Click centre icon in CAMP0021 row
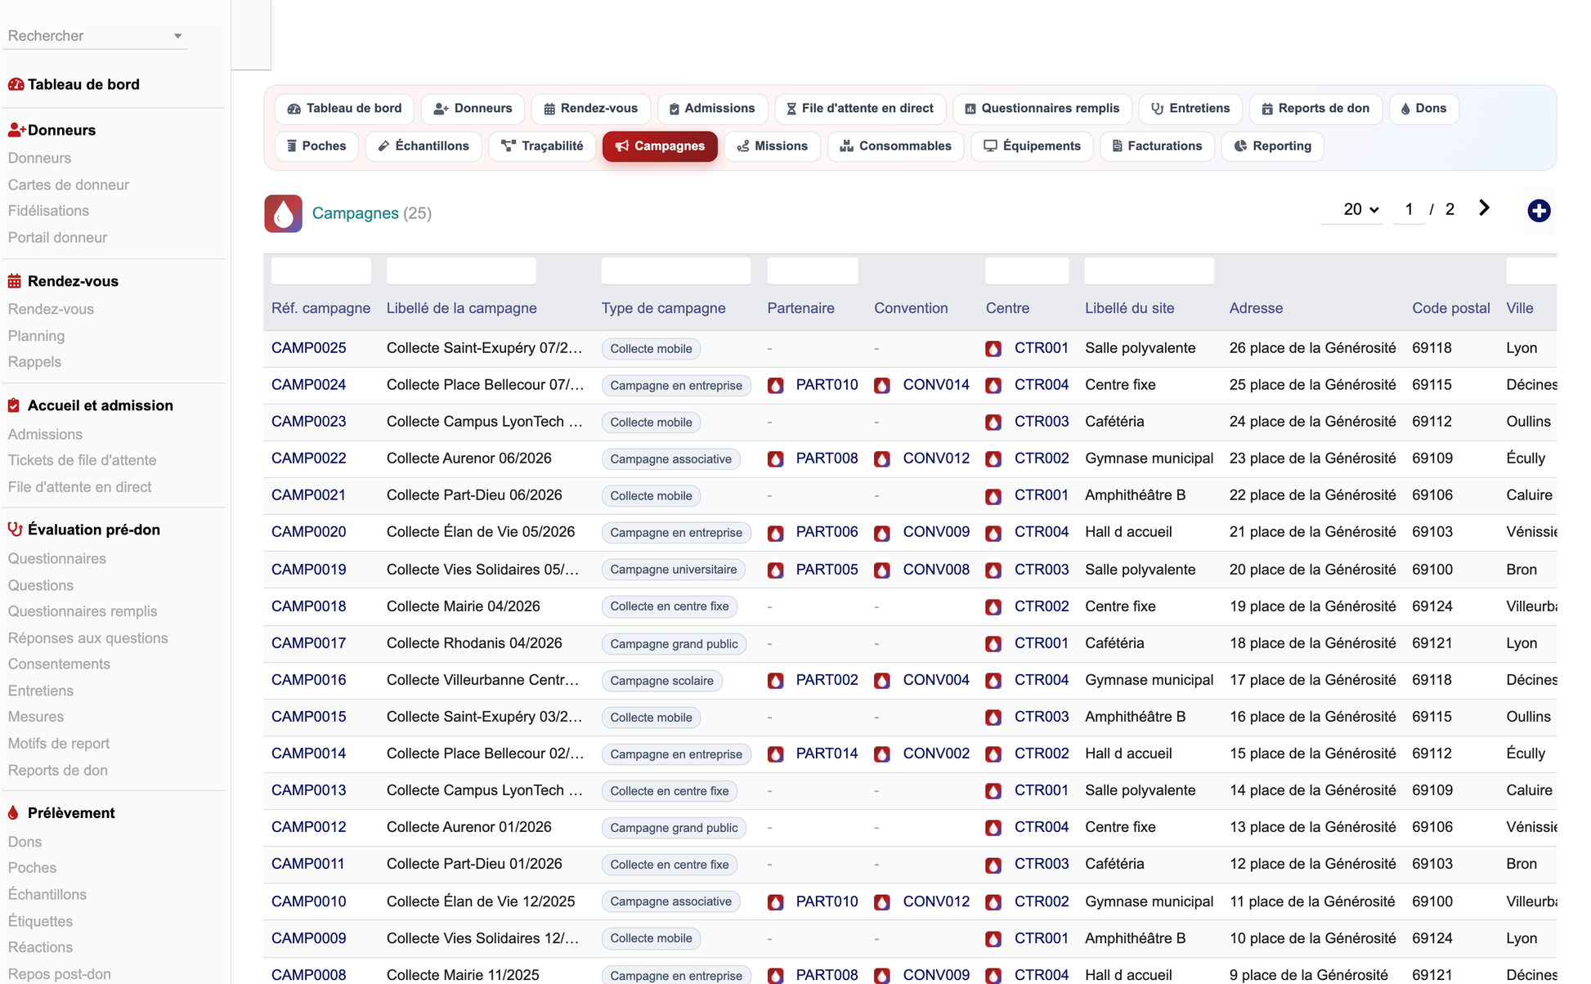 (993, 496)
